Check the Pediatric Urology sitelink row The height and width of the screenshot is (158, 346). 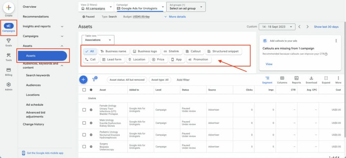[84, 135]
